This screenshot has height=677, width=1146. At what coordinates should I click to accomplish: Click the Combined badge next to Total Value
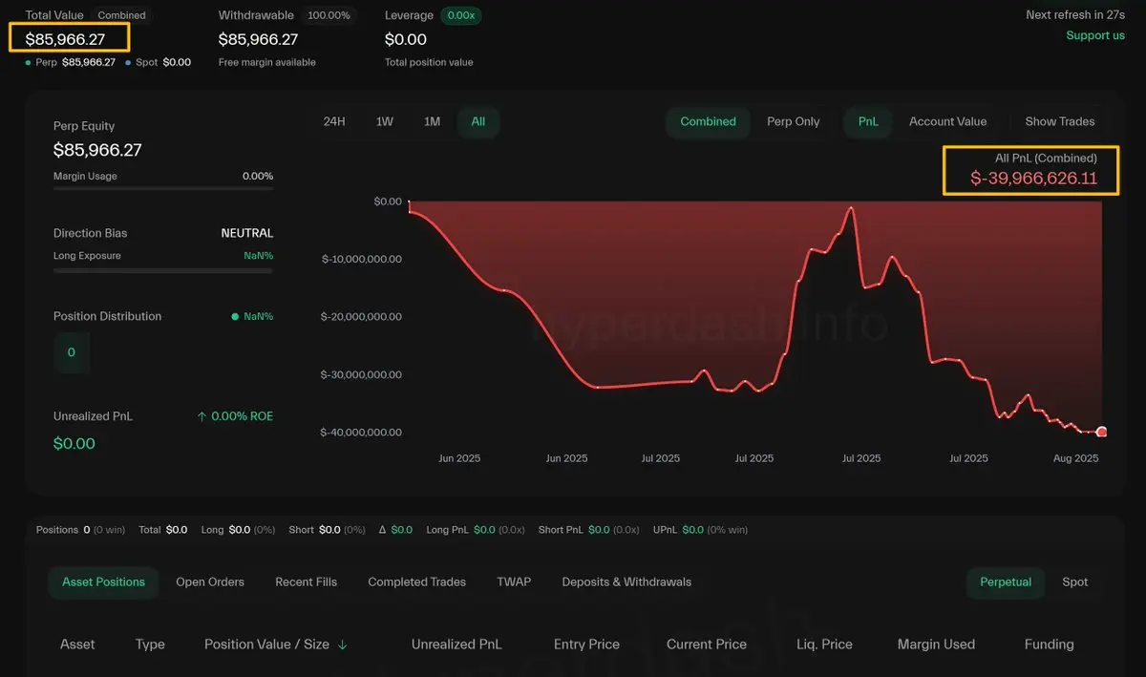tap(122, 15)
